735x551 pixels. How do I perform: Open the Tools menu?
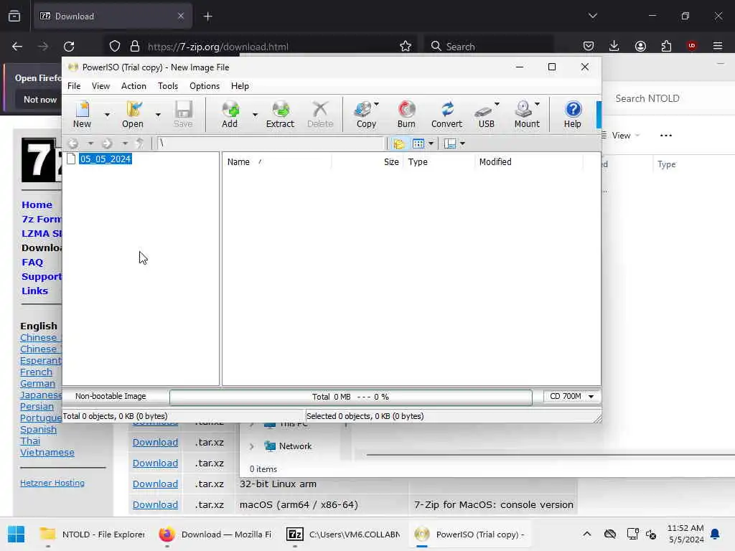(x=168, y=86)
